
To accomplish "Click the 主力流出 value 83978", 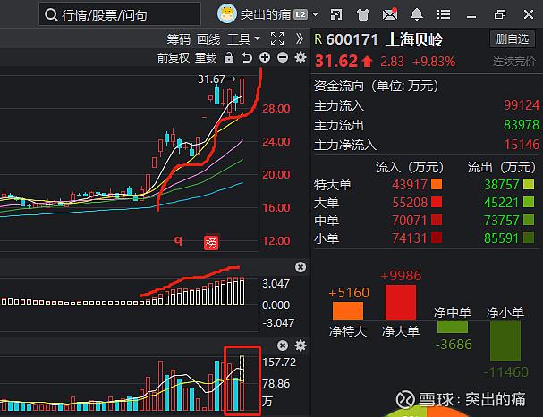I will coord(522,125).
